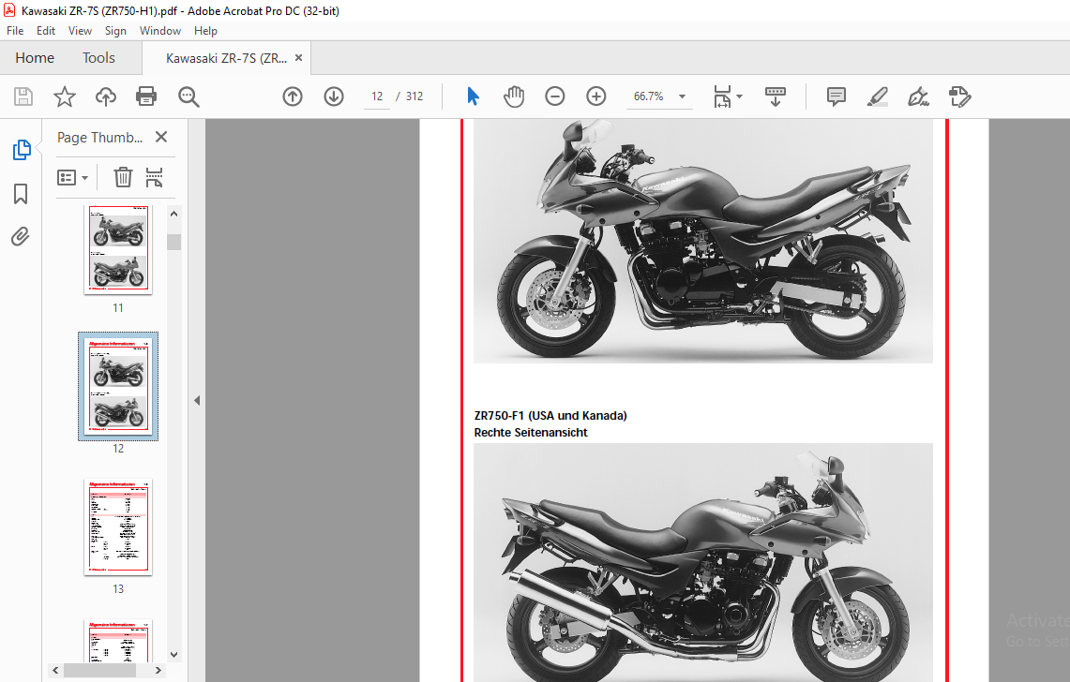
Task: Open the zoom level 66.7% dropdown
Action: (682, 96)
